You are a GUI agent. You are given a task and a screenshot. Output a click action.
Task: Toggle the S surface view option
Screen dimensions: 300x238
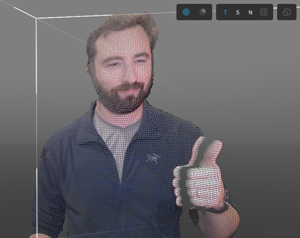(x=237, y=12)
